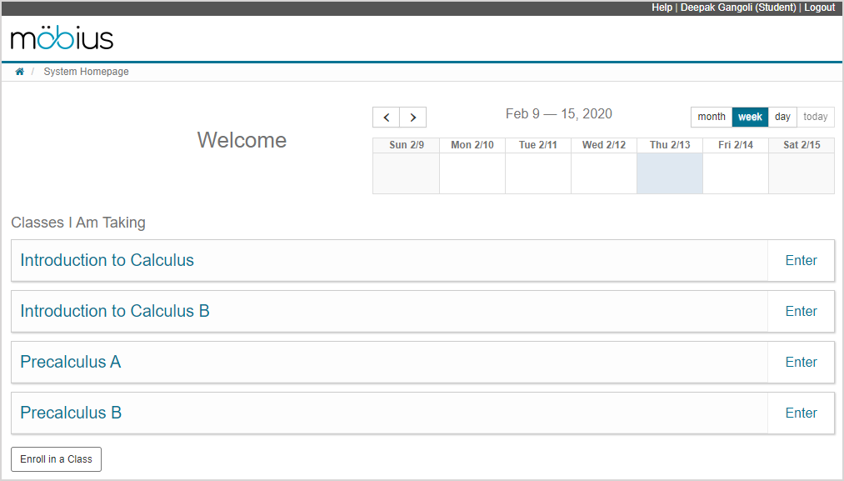844x481 pixels.
Task: Open Introduction to Calculus B class
Action: pyautogui.click(x=115, y=311)
